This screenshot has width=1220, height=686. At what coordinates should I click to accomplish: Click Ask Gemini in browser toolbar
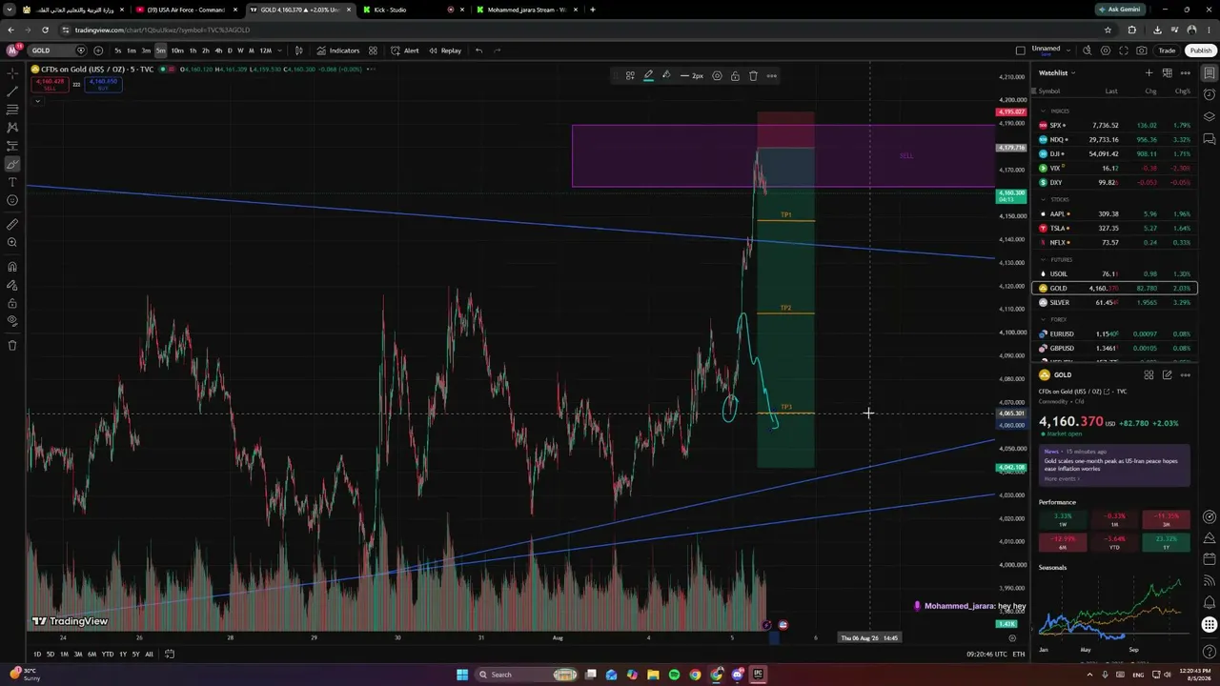click(x=1119, y=10)
